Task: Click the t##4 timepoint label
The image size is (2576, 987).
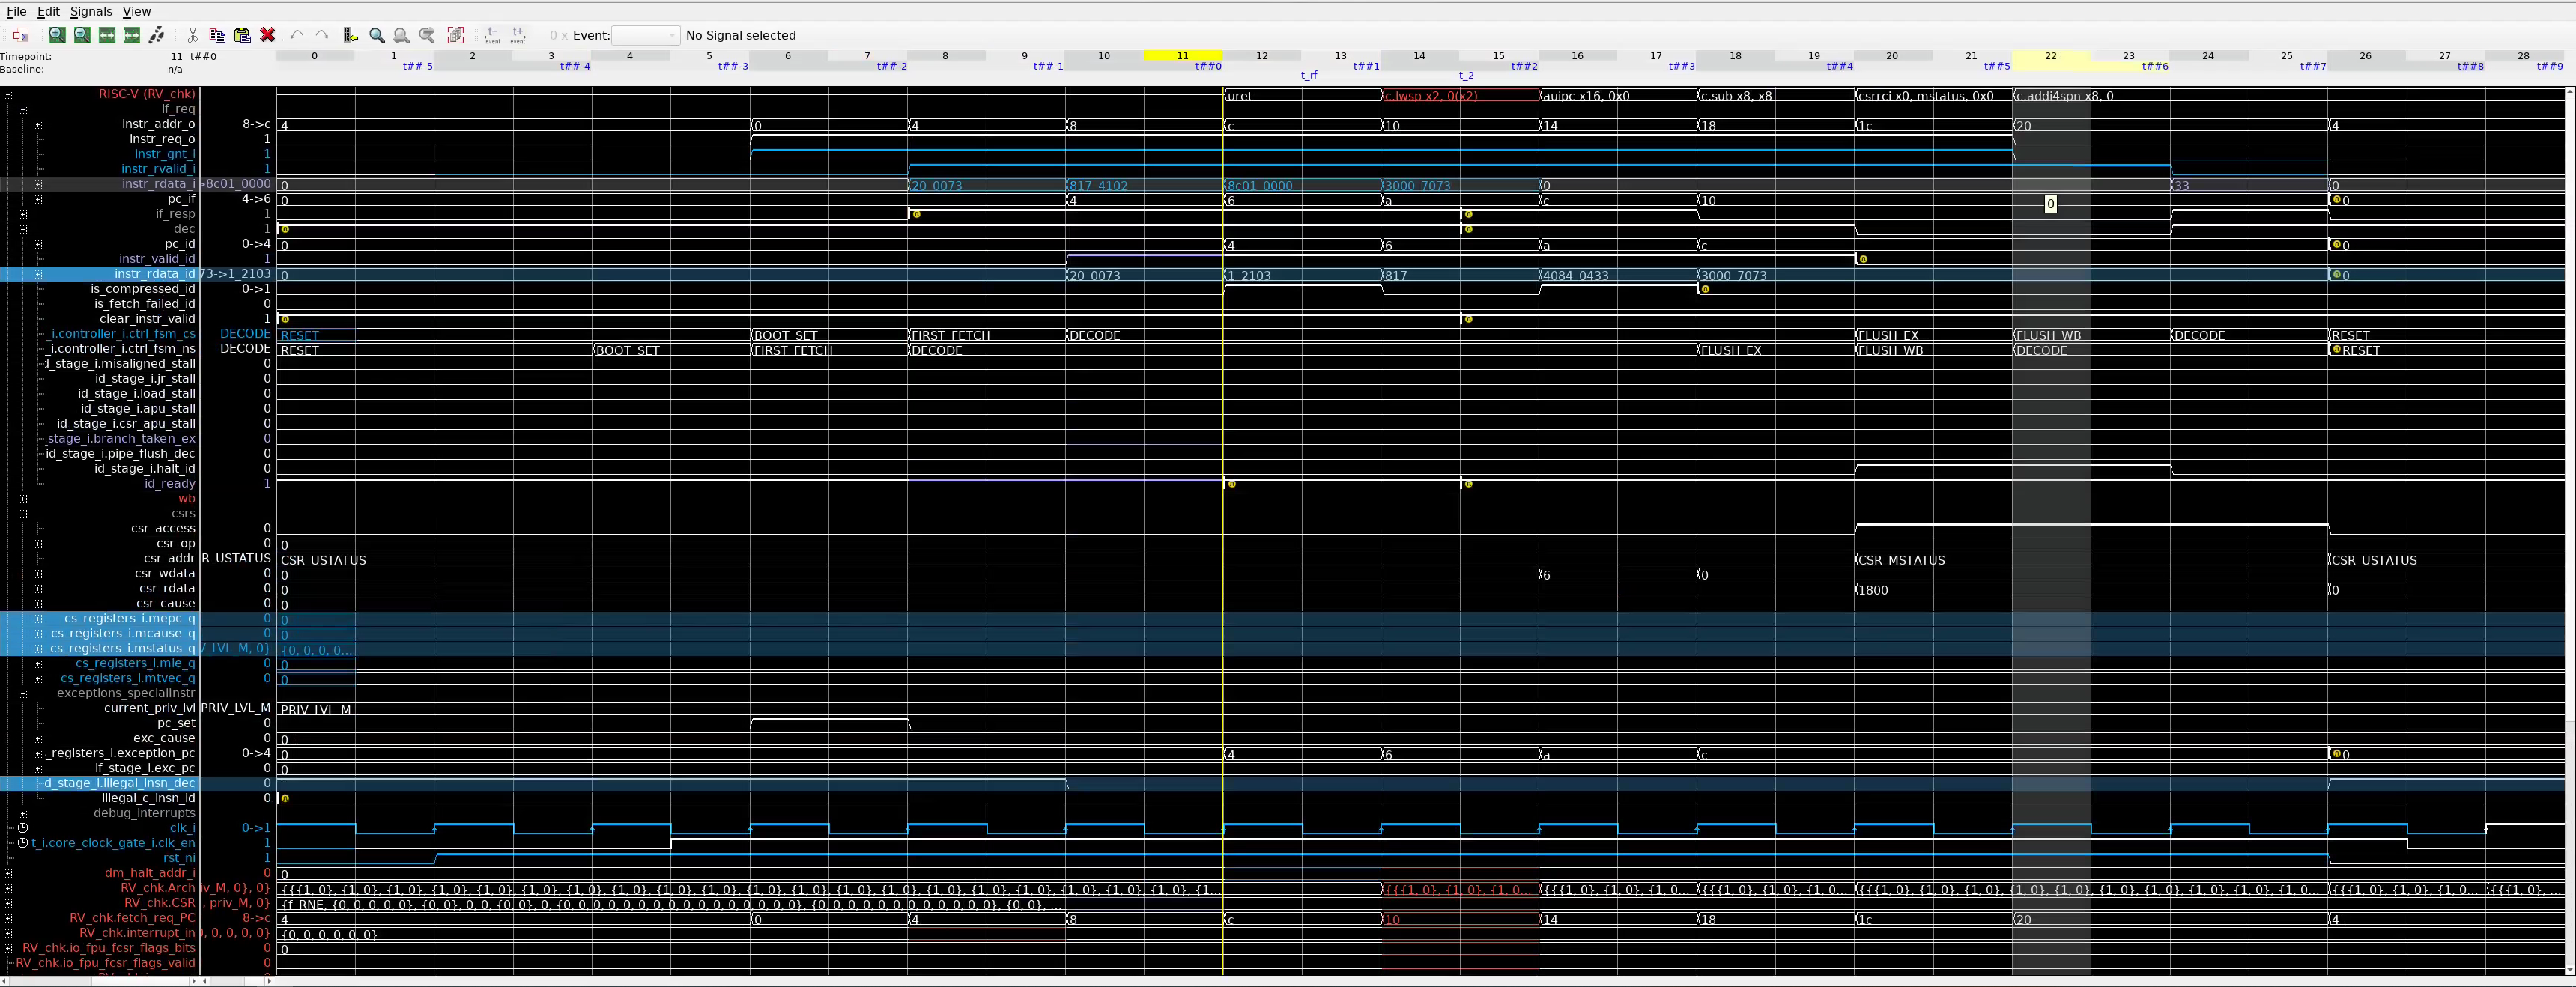Action: tap(1839, 67)
